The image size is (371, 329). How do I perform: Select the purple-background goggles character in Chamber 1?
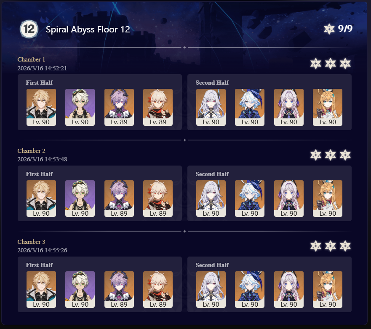(x=80, y=107)
